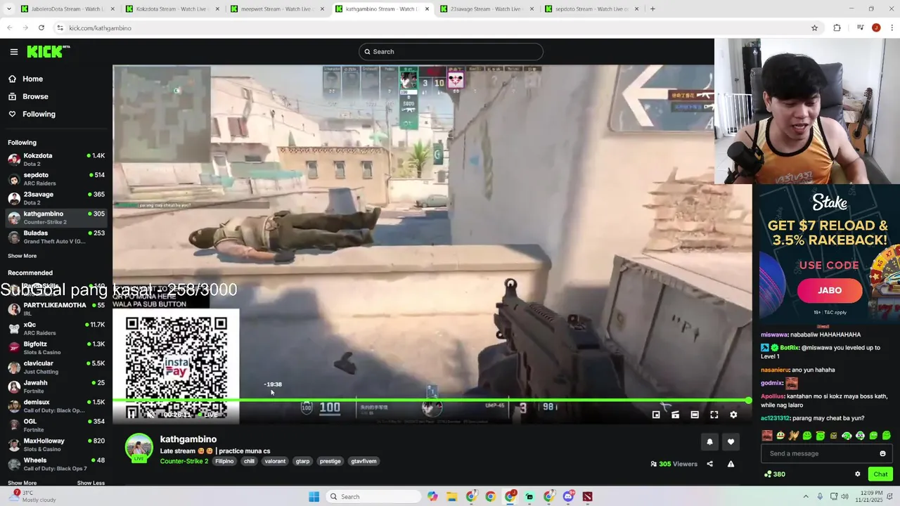Click the stream progress bar
The height and width of the screenshot is (506, 900).
[432, 400]
